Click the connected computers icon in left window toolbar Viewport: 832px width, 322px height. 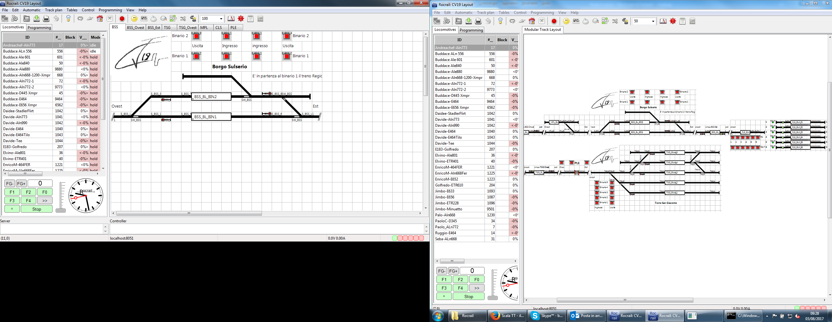[x=5, y=19]
